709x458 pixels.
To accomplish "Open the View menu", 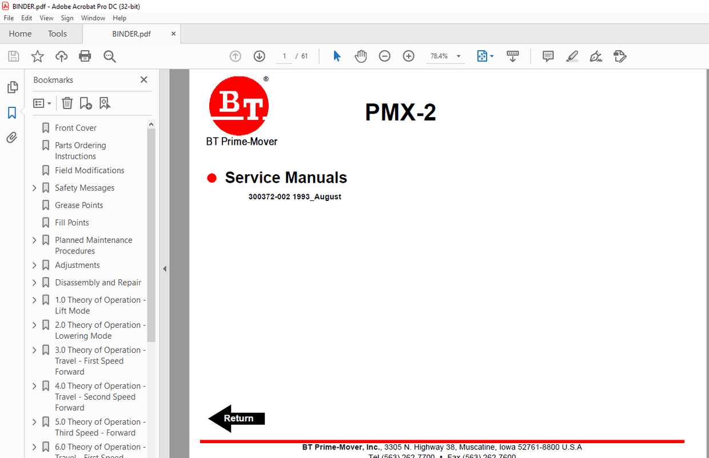I will pos(46,18).
